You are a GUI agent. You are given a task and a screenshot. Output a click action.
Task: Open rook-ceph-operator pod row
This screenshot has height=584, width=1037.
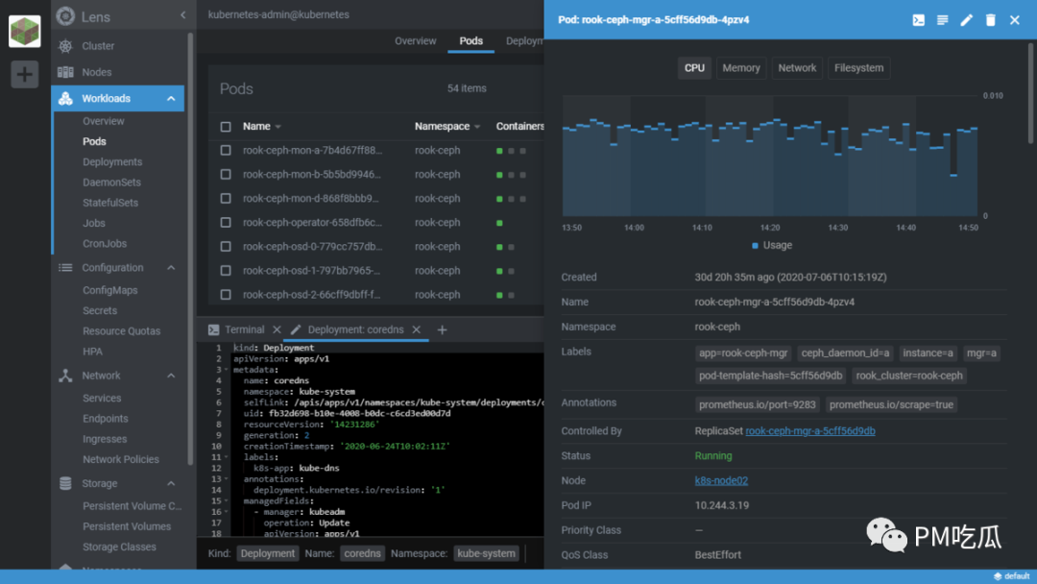[x=375, y=223]
